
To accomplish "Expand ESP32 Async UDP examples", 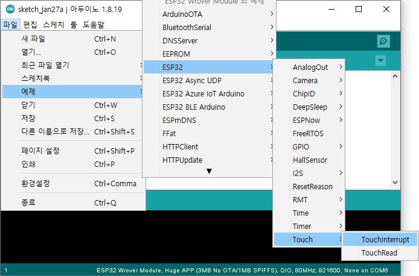I will [x=209, y=80].
